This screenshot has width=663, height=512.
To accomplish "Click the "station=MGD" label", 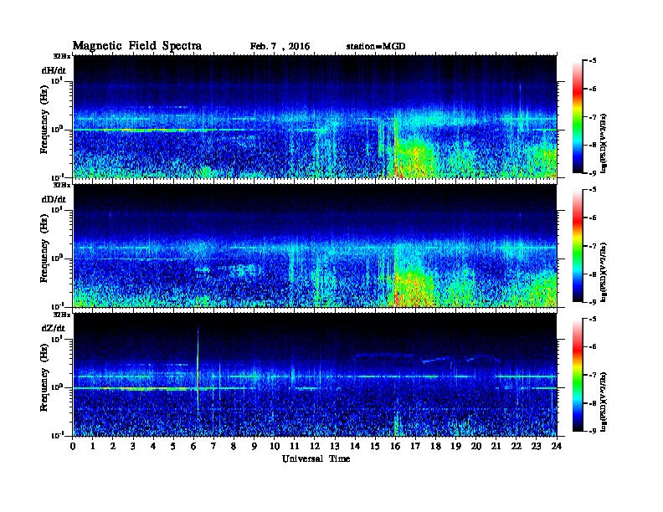I will tap(376, 47).
